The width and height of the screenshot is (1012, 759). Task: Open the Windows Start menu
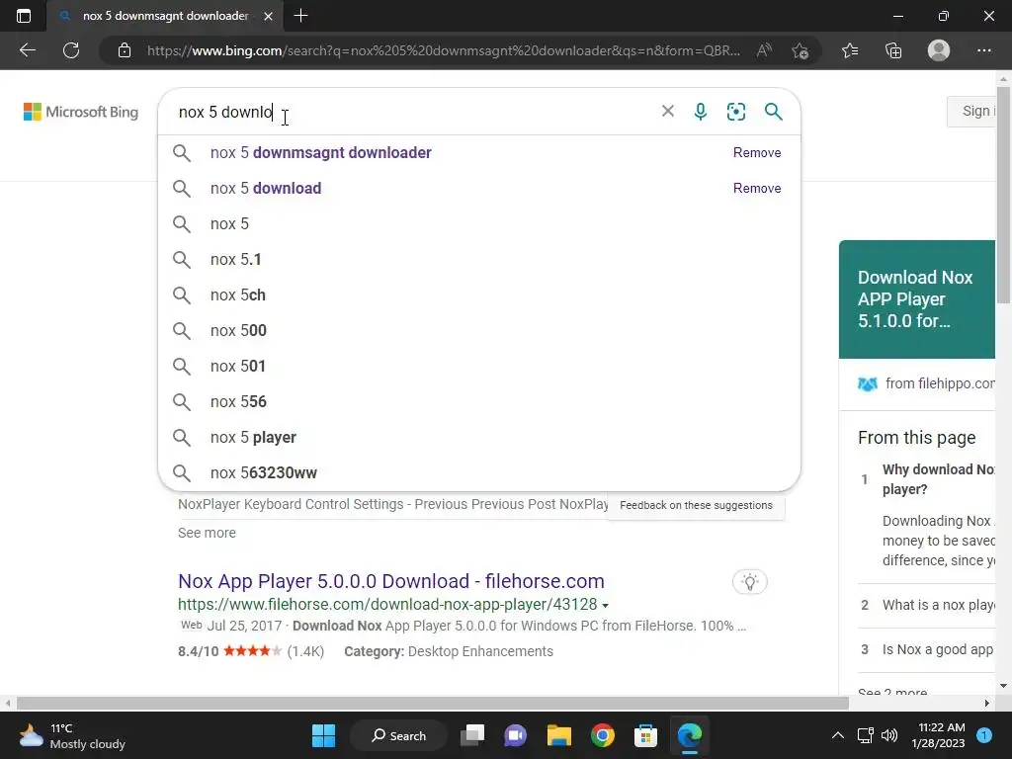323,735
